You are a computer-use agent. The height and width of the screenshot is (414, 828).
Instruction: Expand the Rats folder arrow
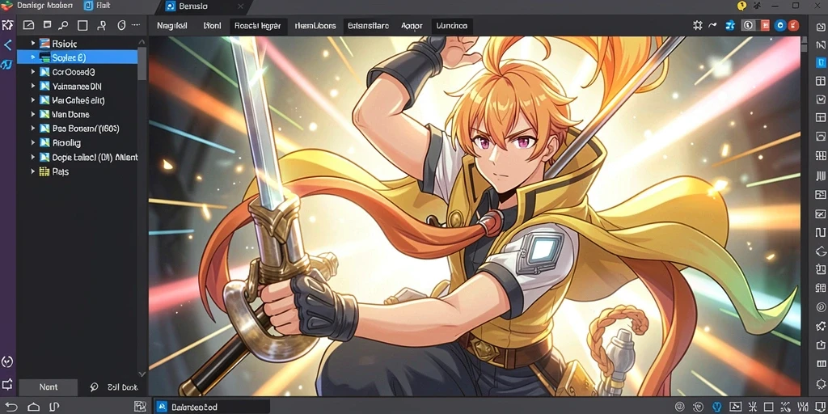click(x=32, y=171)
